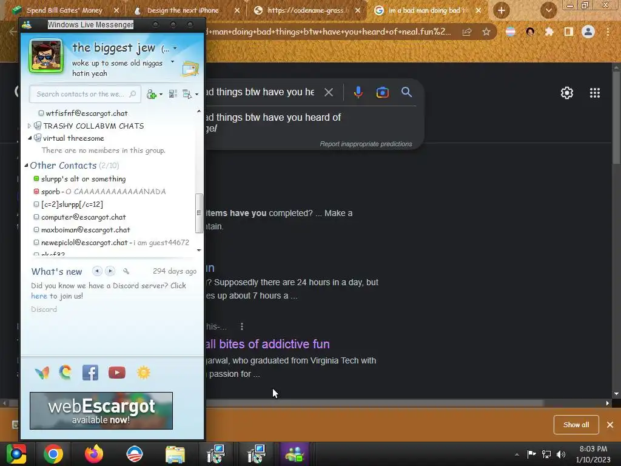Click Show all in the downloads bar
621x466 pixels.
[576, 424]
